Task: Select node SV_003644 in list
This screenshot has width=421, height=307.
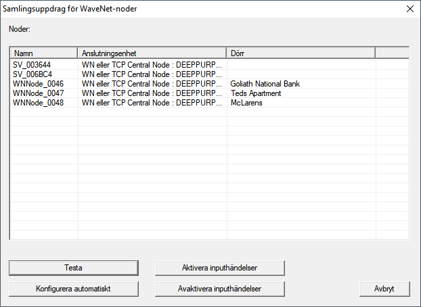Action: point(30,65)
